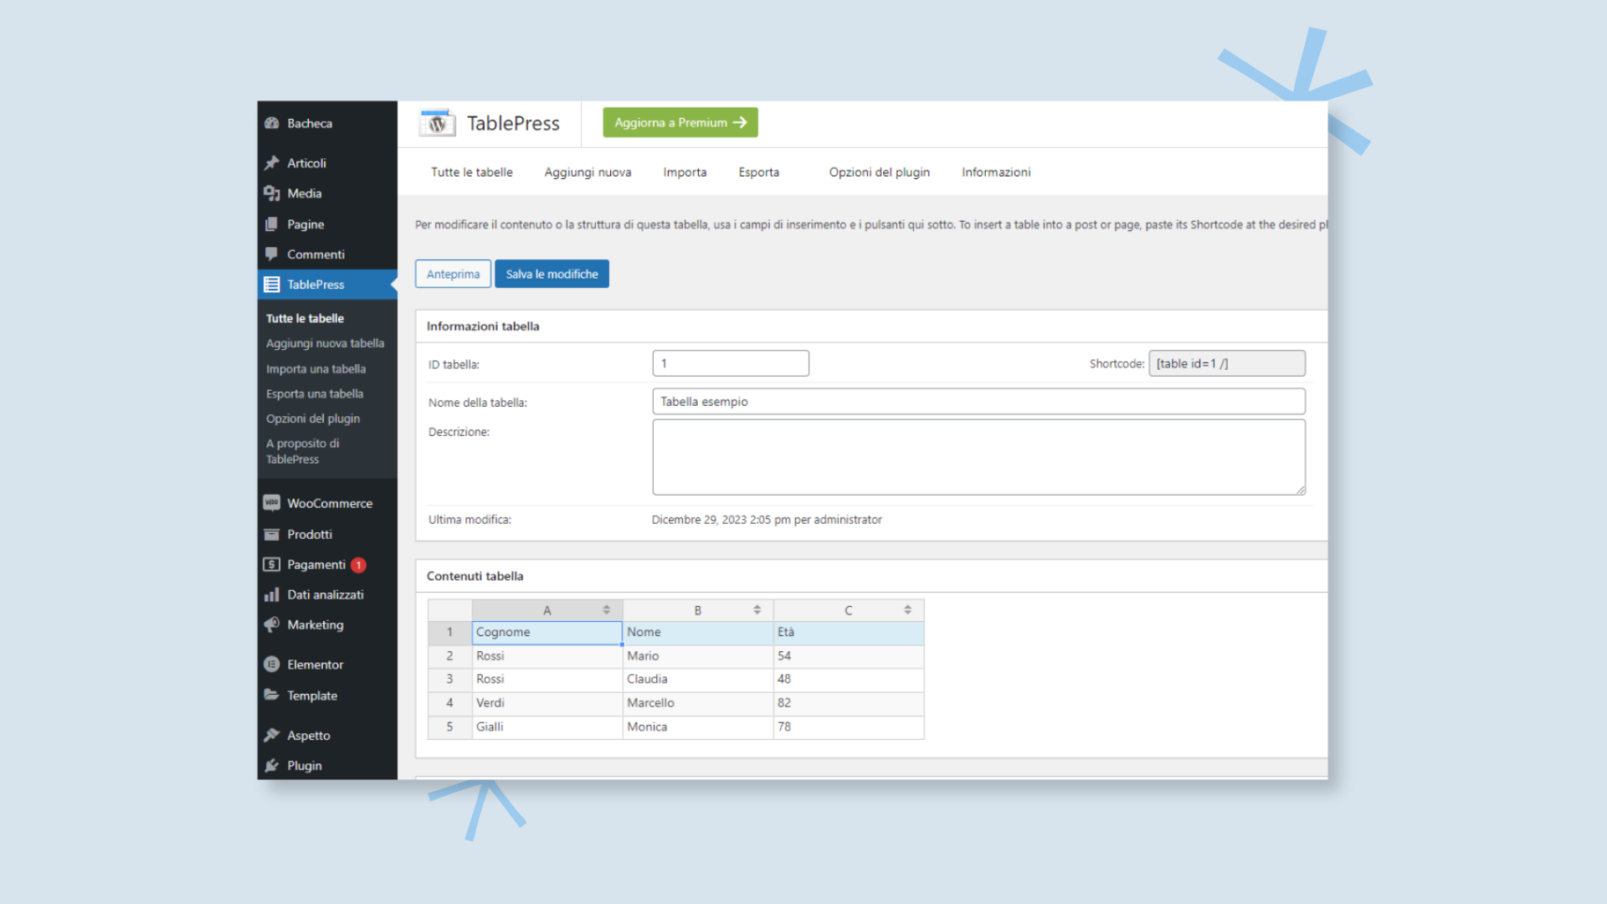The height and width of the screenshot is (904, 1607).
Task: Click the Gialli cell
Action: (x=547, y=727)
